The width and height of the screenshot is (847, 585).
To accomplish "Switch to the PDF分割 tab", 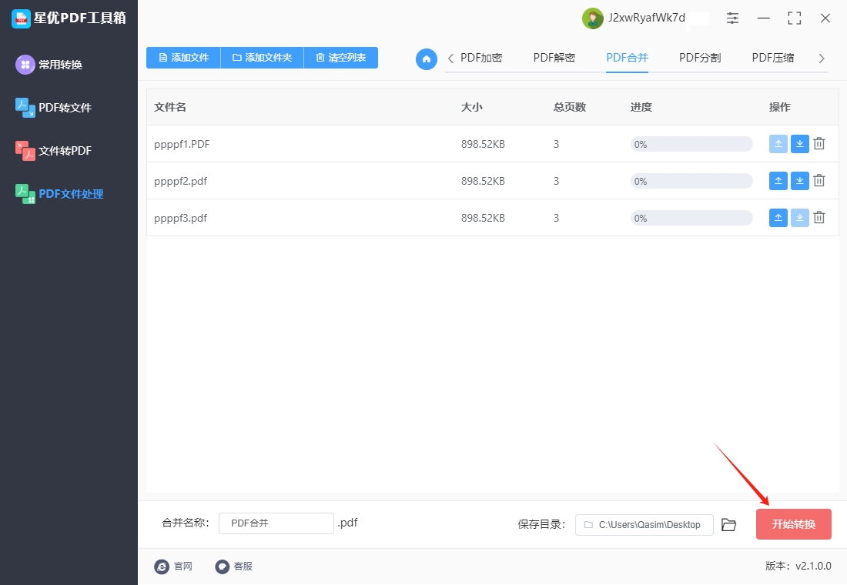I will pos(700,58).
